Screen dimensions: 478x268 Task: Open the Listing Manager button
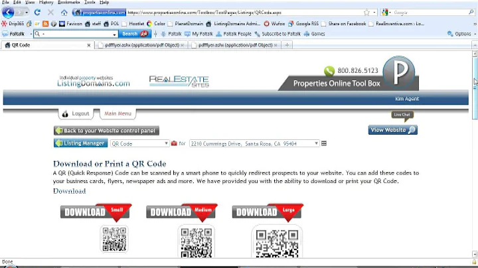[x=80, y=143]
